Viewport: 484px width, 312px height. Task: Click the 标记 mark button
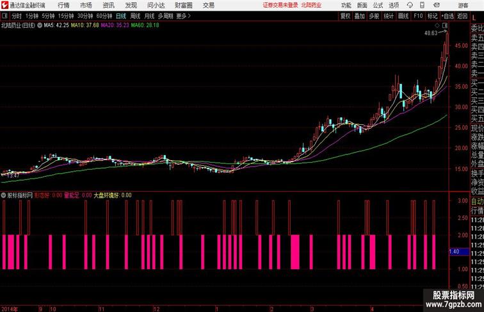(432, 16)
